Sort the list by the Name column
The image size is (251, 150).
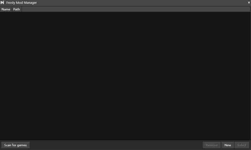click(6, 9)
